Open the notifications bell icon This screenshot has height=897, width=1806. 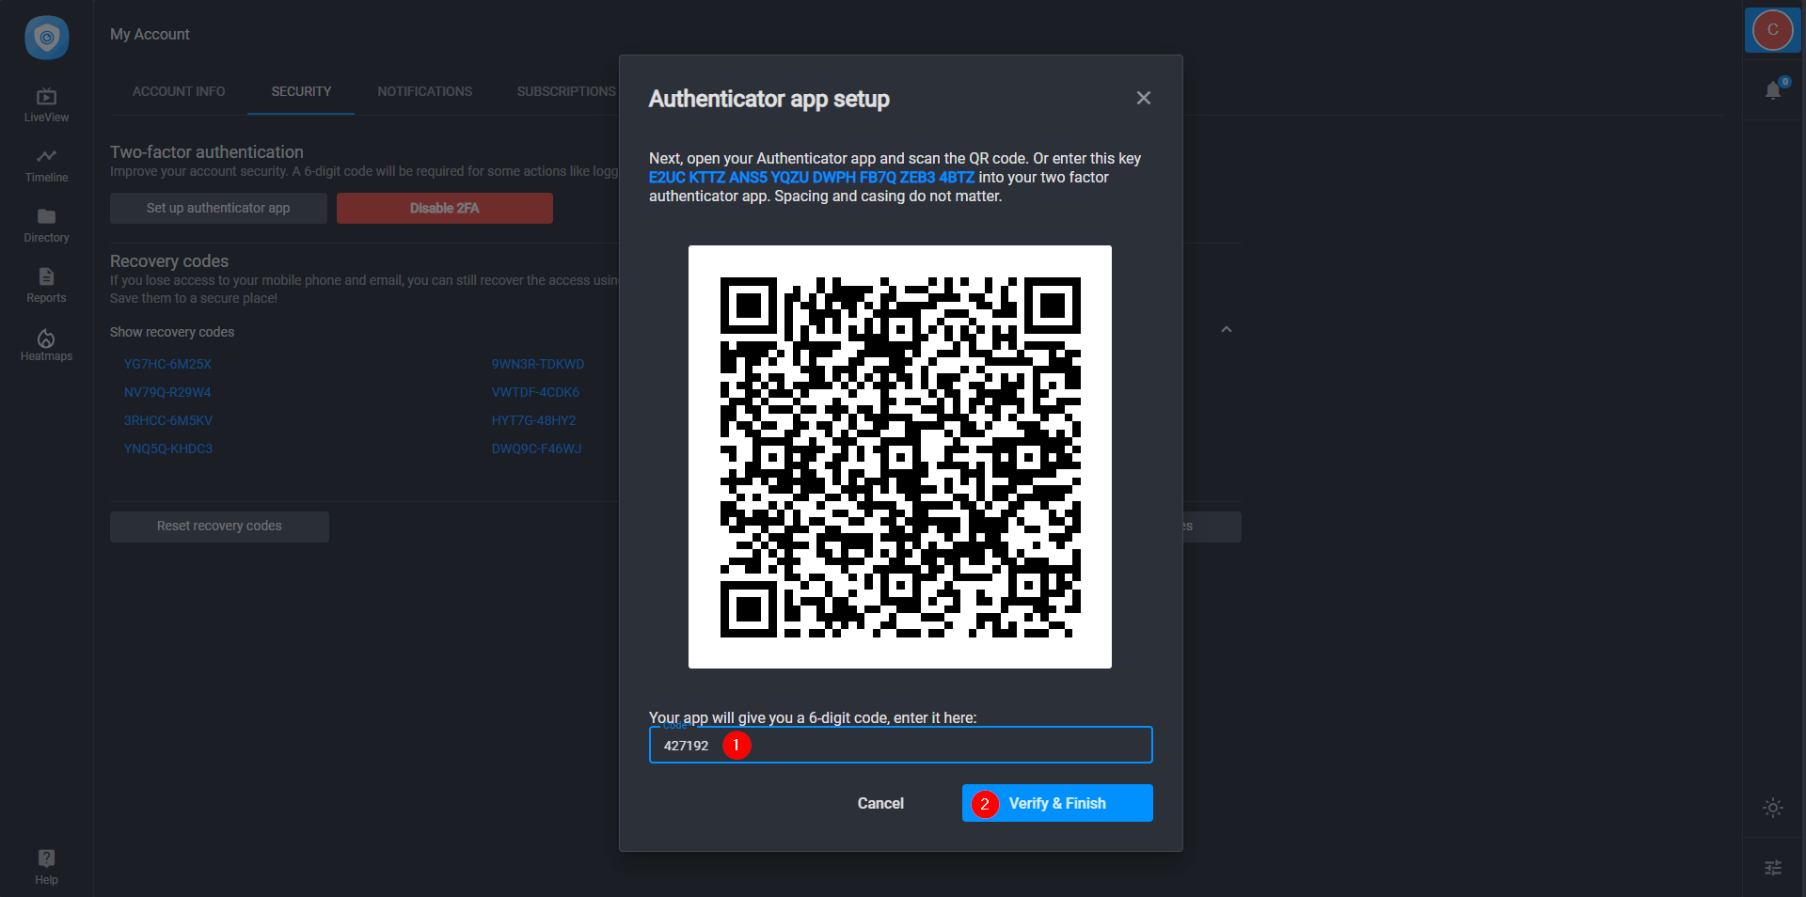[x=1773, y=90]
